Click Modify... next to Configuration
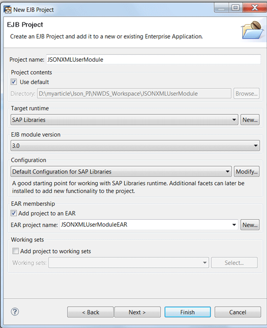The image size is (267, 328). click(x=247, y=172)
